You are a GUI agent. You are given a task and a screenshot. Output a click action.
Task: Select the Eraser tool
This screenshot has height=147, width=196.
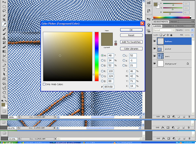click(x=4, y=47)
